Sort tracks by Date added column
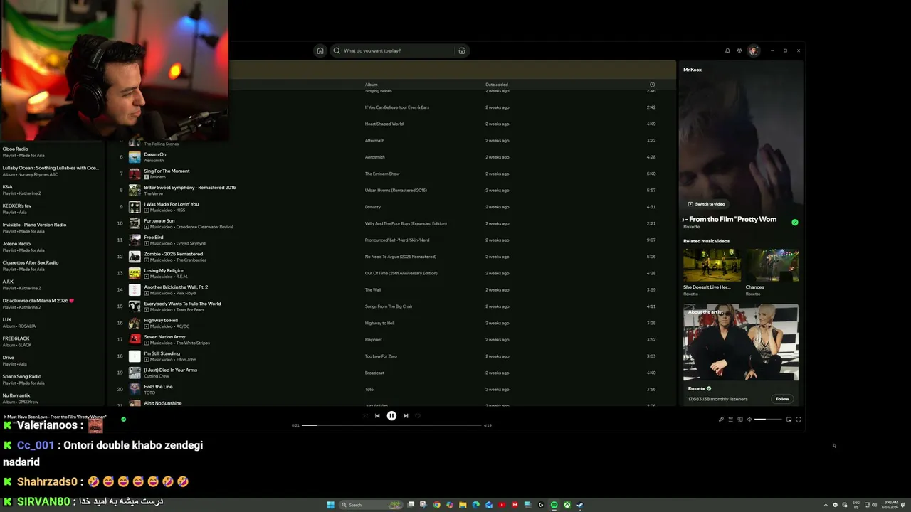 coord(497,85)
